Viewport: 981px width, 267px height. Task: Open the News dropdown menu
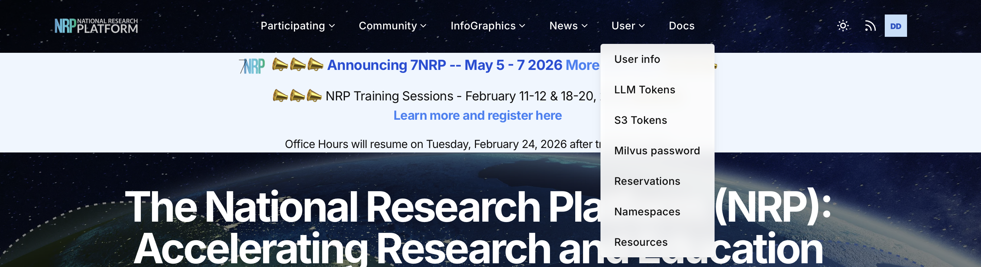click(x=568, y=26)
